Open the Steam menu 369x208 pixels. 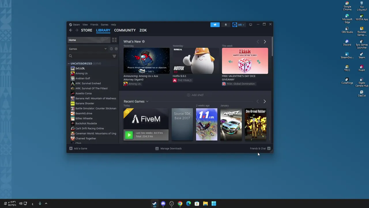(76, 25)
